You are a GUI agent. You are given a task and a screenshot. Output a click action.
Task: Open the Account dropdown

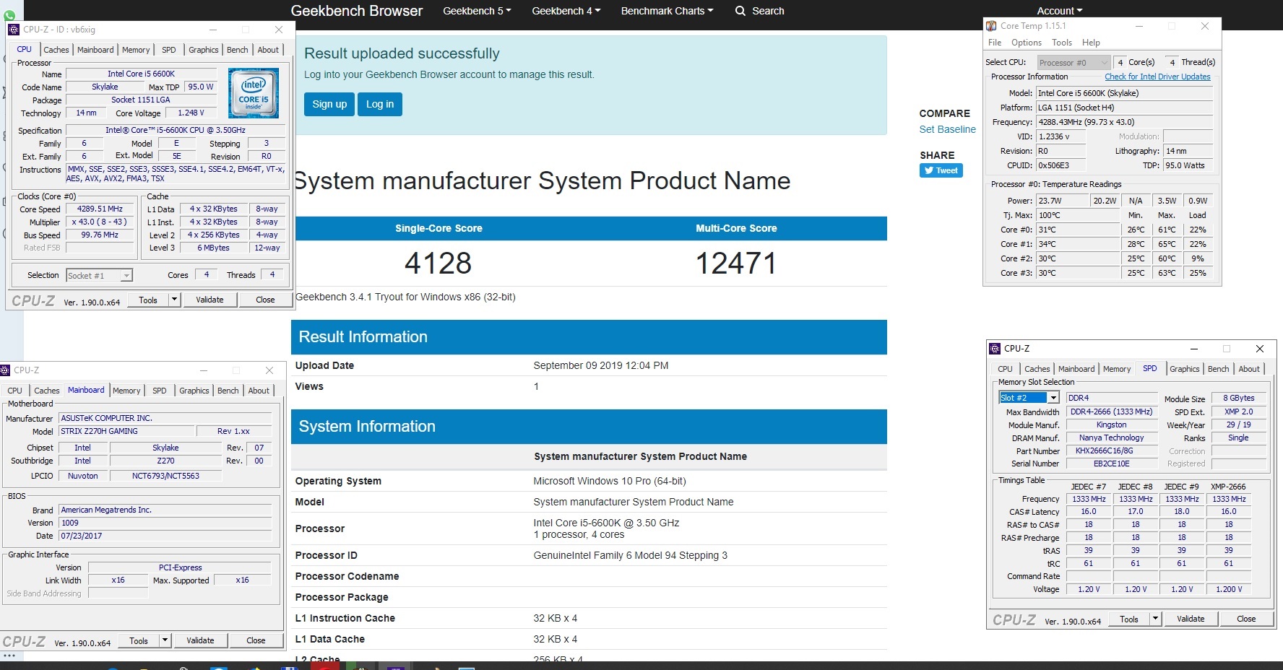(x=1060, y=11)
